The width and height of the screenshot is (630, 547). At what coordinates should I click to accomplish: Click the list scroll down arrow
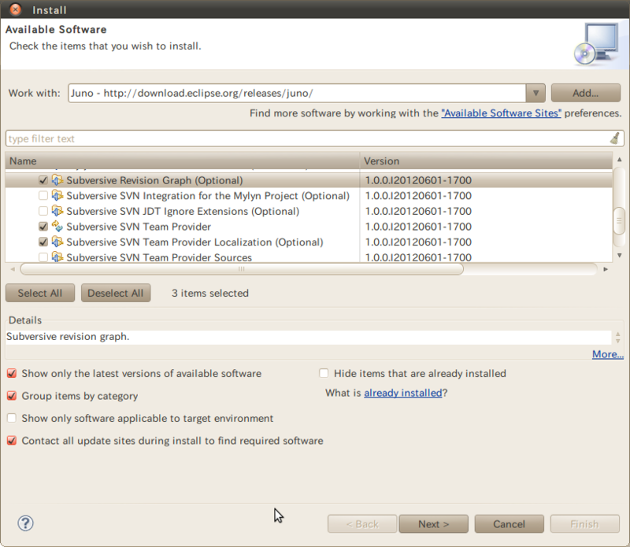619,256
